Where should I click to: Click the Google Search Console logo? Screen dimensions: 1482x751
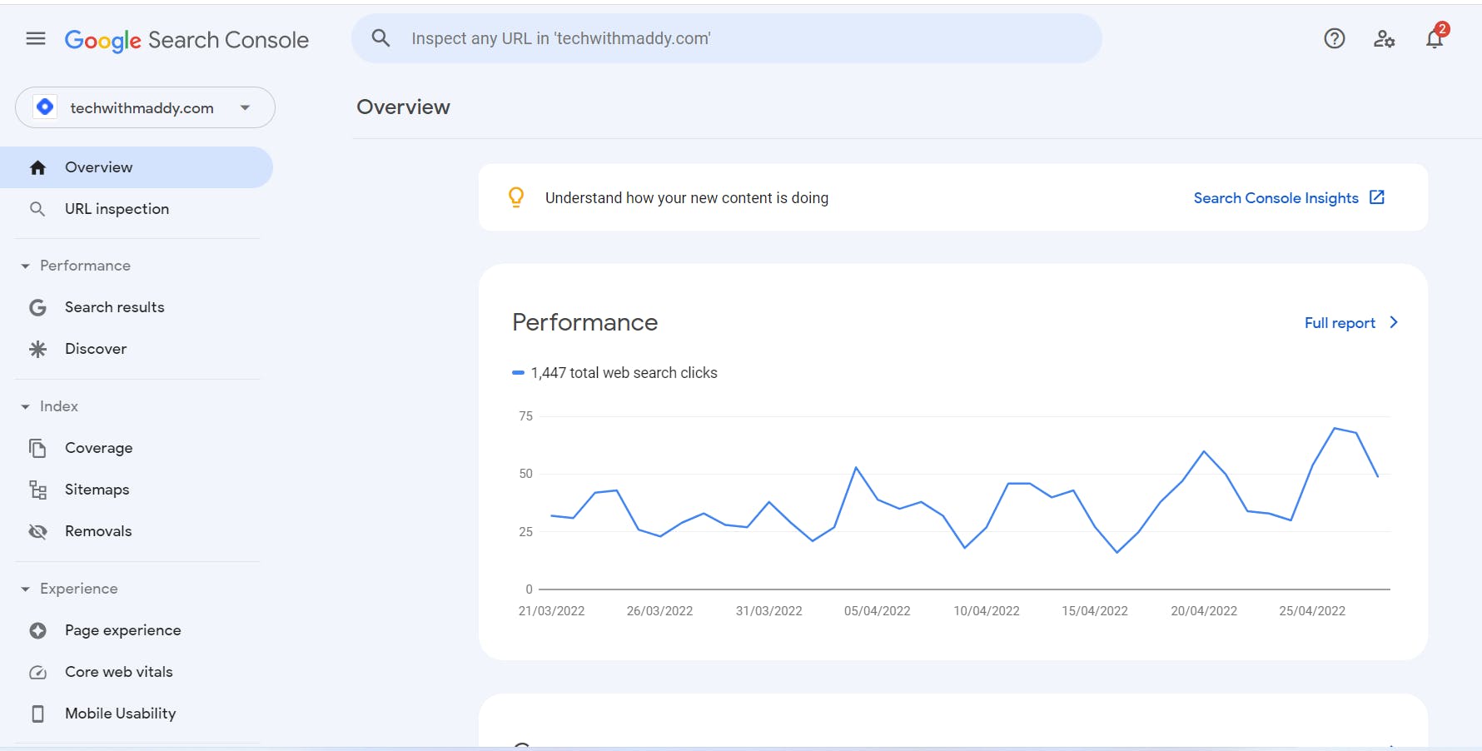pyautogui.click(x=186, y=40)
